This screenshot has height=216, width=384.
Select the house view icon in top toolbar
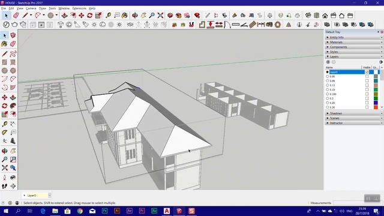(x=325, y=16)
